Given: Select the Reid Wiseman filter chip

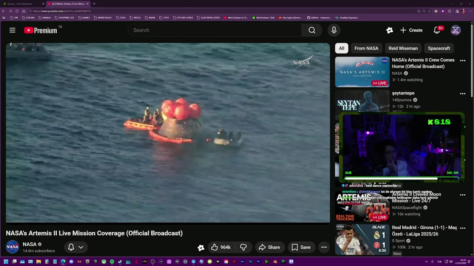Looking at the screenshot, I should click(403, 48).
